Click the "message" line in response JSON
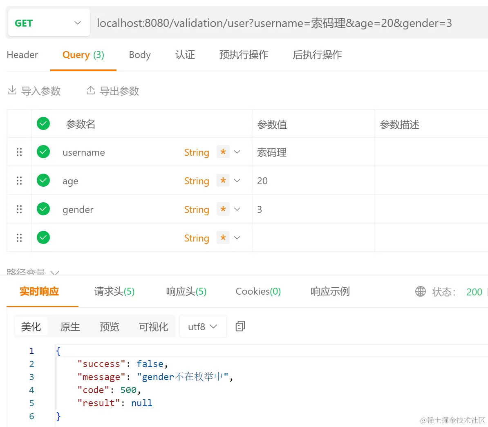The height and width of the screenshot is (427, 488). (x=155, y=377)
